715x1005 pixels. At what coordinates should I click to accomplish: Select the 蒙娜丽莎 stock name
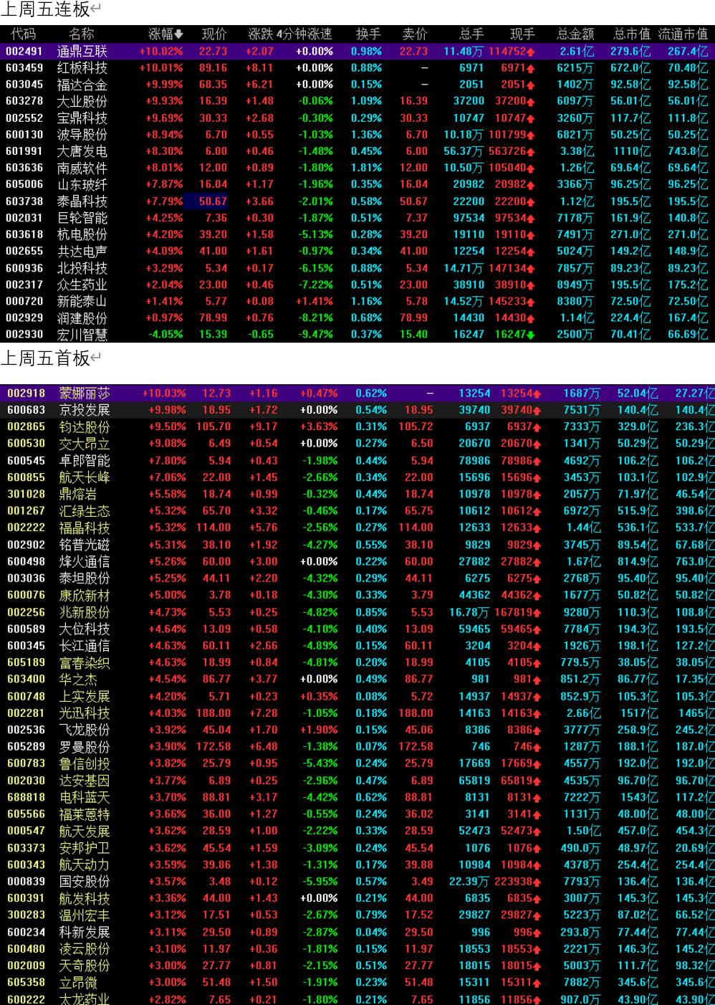[85, 393]
